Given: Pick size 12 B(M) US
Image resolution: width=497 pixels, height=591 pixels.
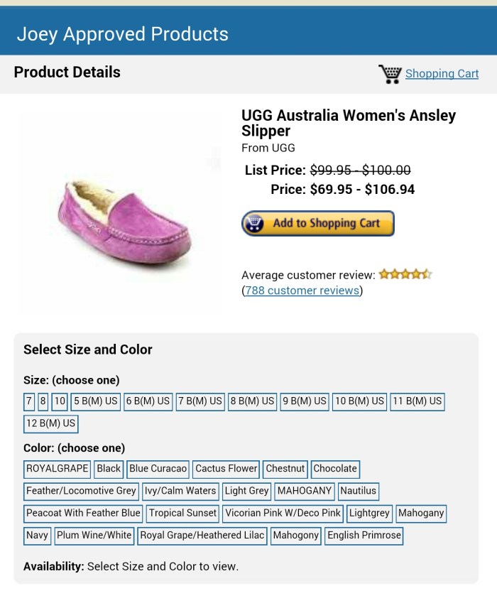Looking at the screenshot, I should (x=50, y=423).
